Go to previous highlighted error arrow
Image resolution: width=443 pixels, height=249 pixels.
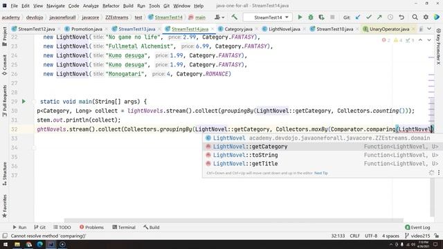click(420, 40)
